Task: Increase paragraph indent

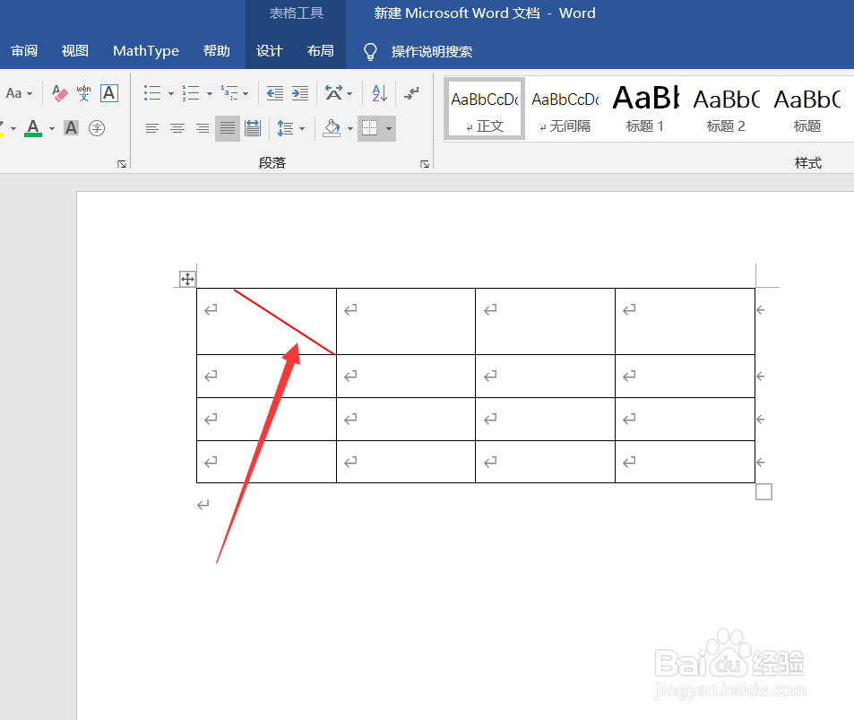Action: click(300, 93)
